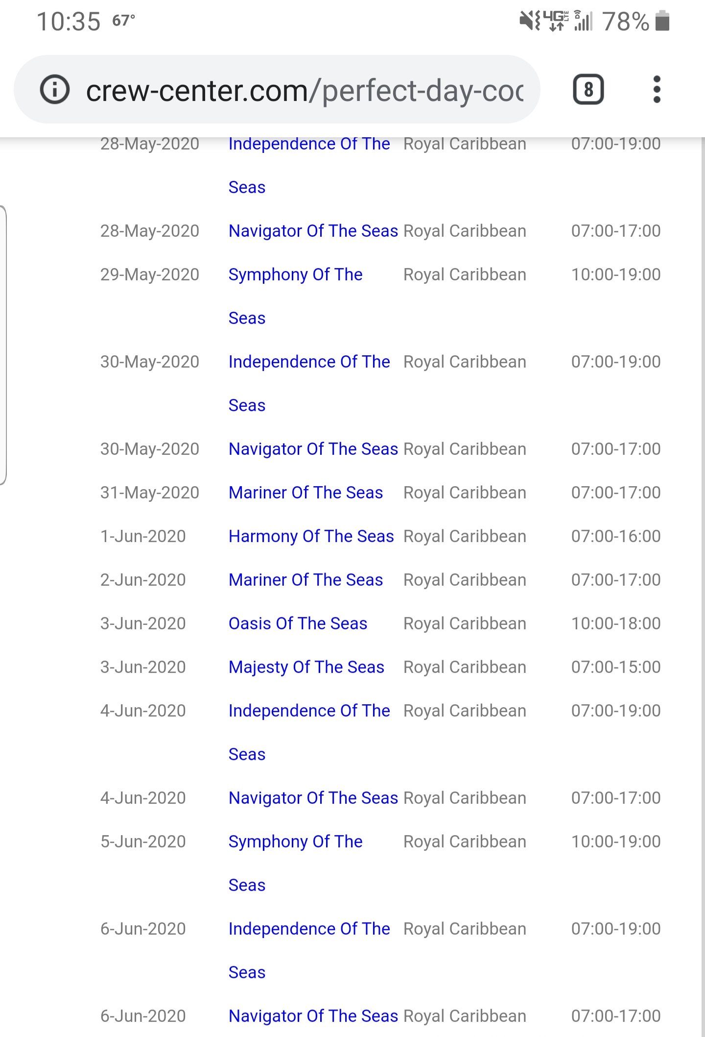Open Mariner Of The Seas link for 31-May-2020
The height and width of the screenshot is (1037, 705).
click(x=305, y=493)
